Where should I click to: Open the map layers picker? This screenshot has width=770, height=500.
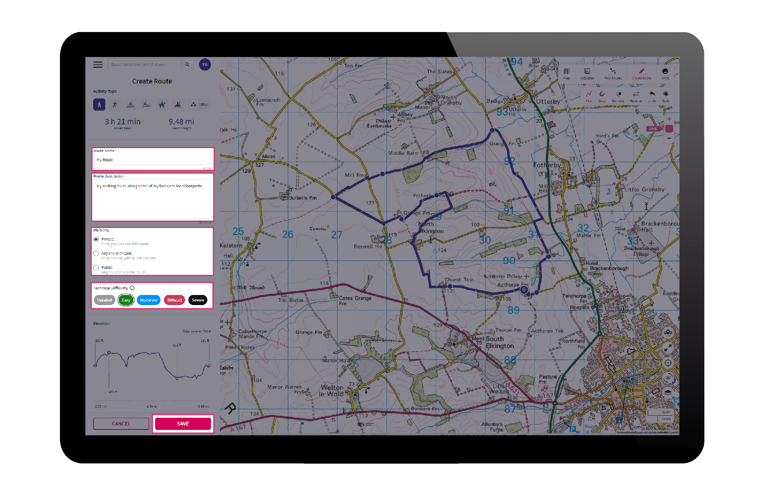[668, 393]
